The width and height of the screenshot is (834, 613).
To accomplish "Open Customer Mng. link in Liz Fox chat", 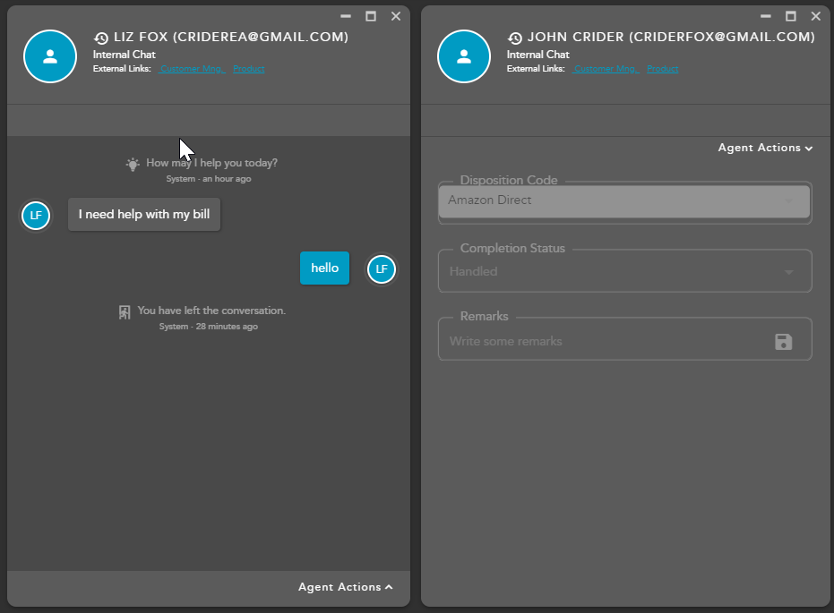I will (193, 69).
